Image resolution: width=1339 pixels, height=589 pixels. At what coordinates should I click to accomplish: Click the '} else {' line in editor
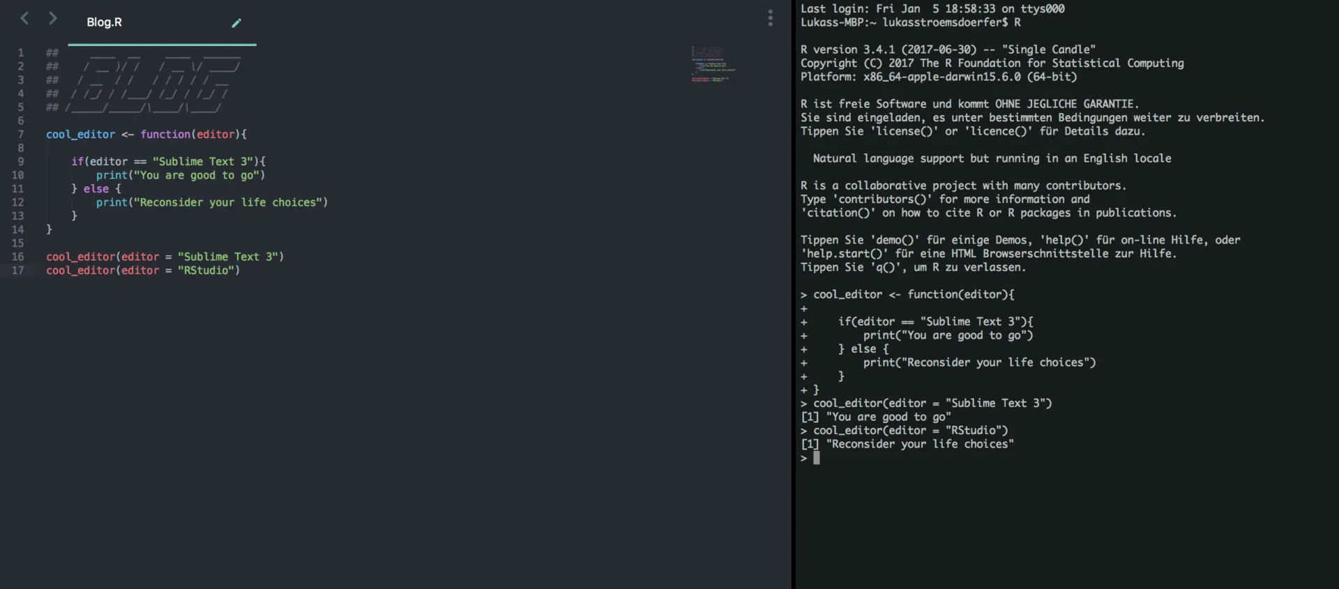pos(96,189)
